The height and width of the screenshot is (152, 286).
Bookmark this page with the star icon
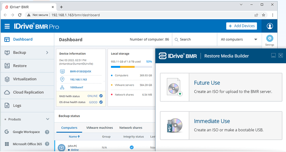(264, 15)
